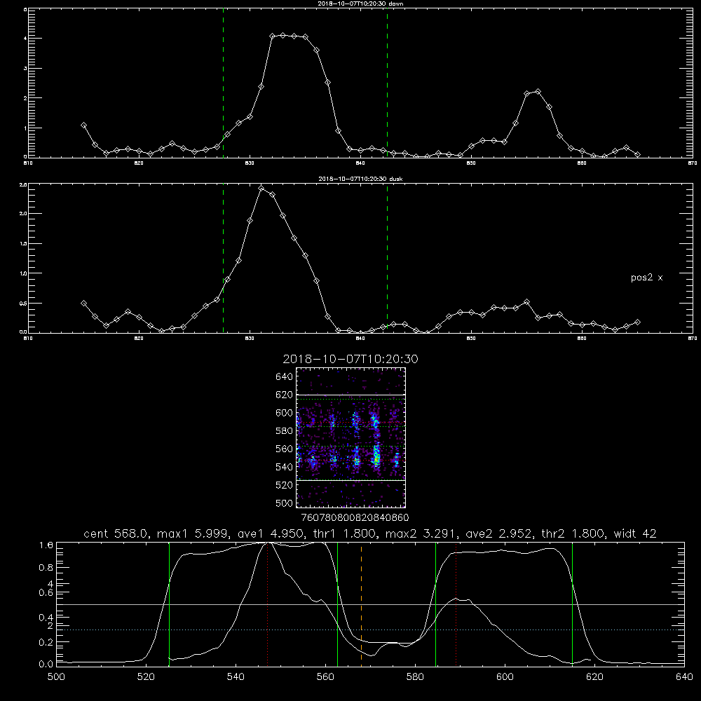This screenshot has height=701, width=701.
Task: Click the '1.6' y-axis label of the bottom plot
Action: click(x=46, y=545)
